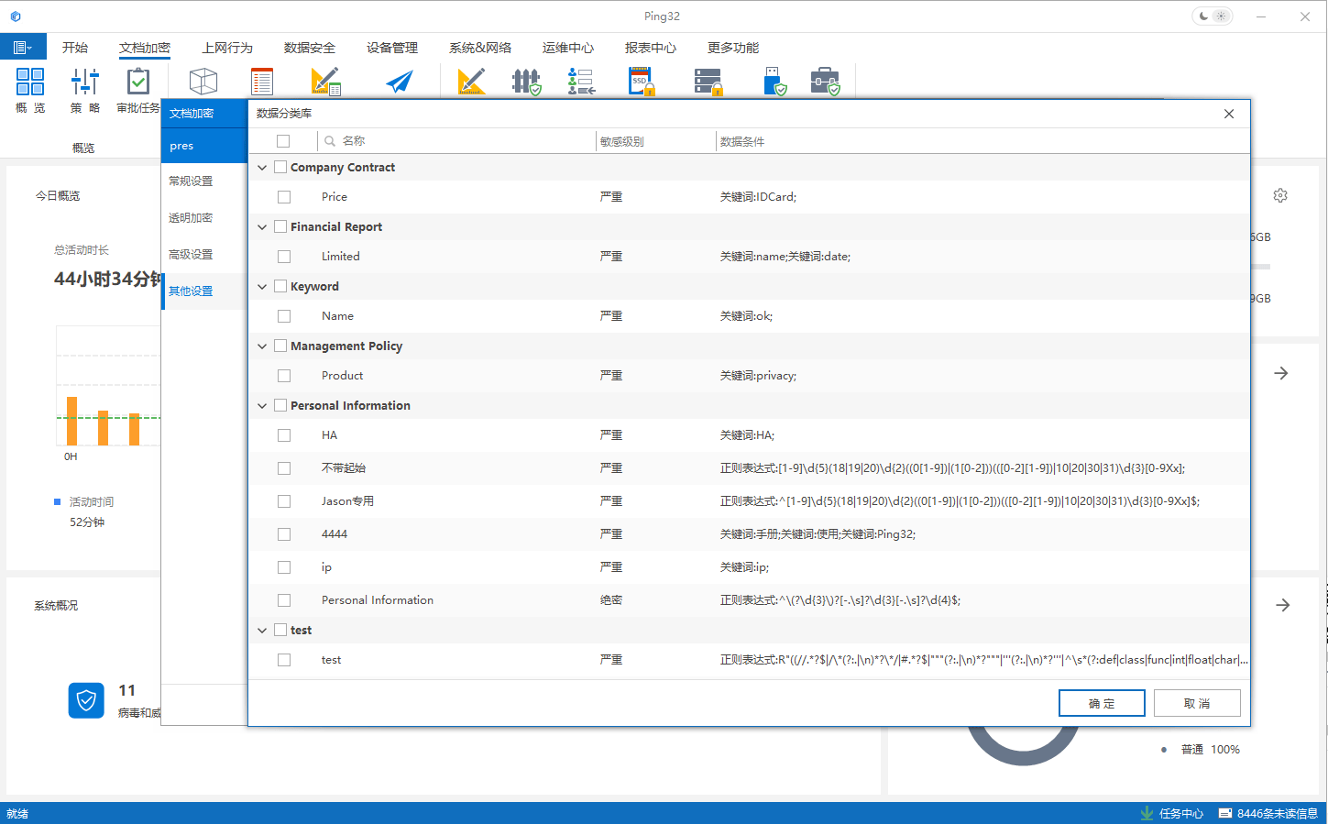Open the paper plane toolbar icon
This screenshot has height=824, width=1328.
(x=399, y=82)
